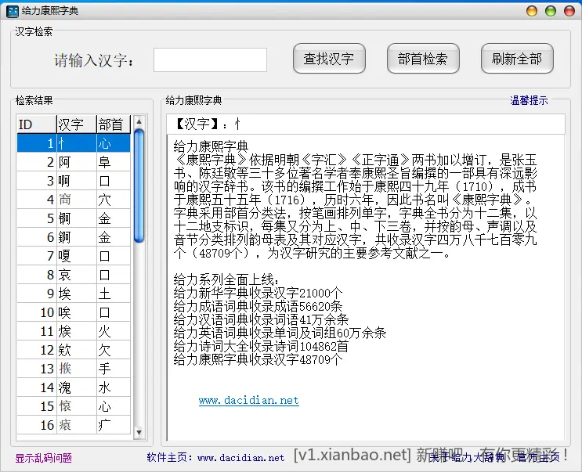
Task: Click the results list scroll-down arrow
Action: coord(139,432)
